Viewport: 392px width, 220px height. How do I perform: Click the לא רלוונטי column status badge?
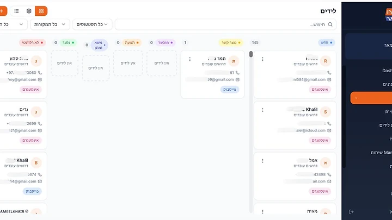click(x=32, y=43)
